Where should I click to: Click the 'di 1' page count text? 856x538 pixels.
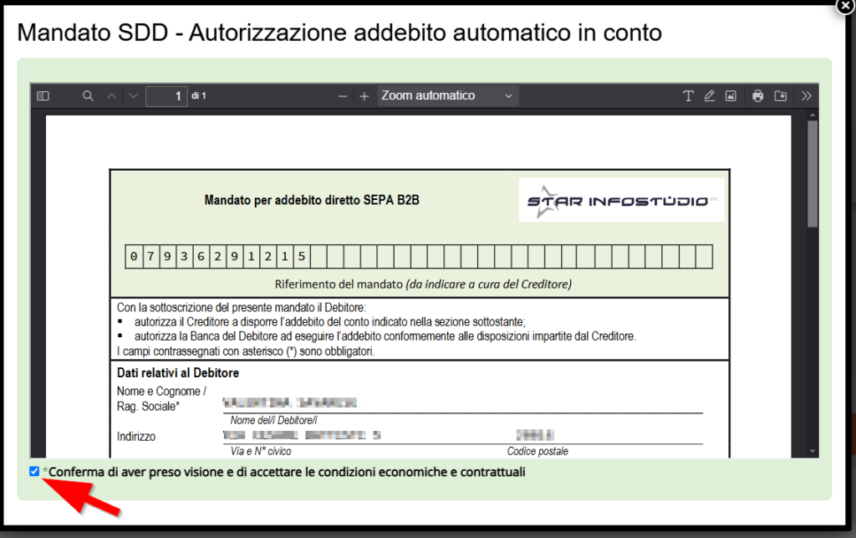tap(199, 95)
